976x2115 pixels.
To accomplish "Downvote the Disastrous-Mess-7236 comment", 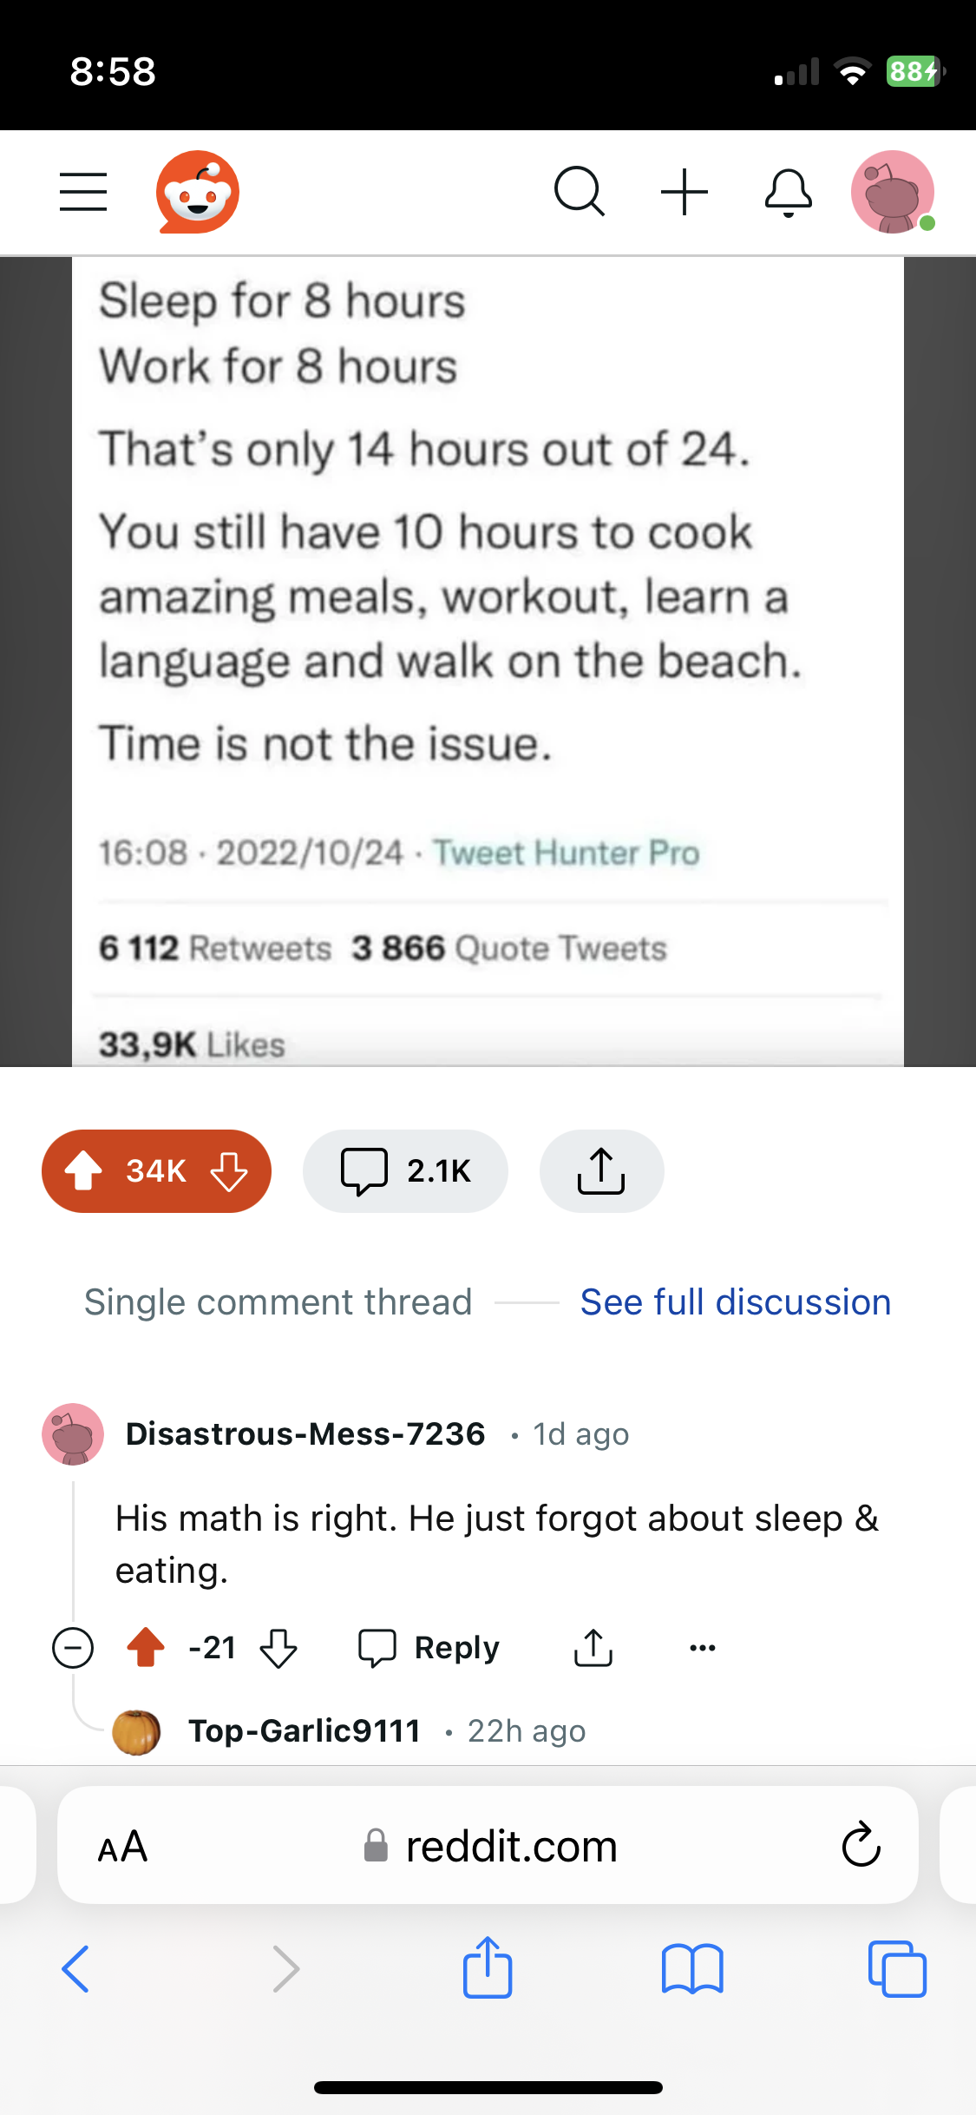I will pyautogui.click(x=278, y=1647).
